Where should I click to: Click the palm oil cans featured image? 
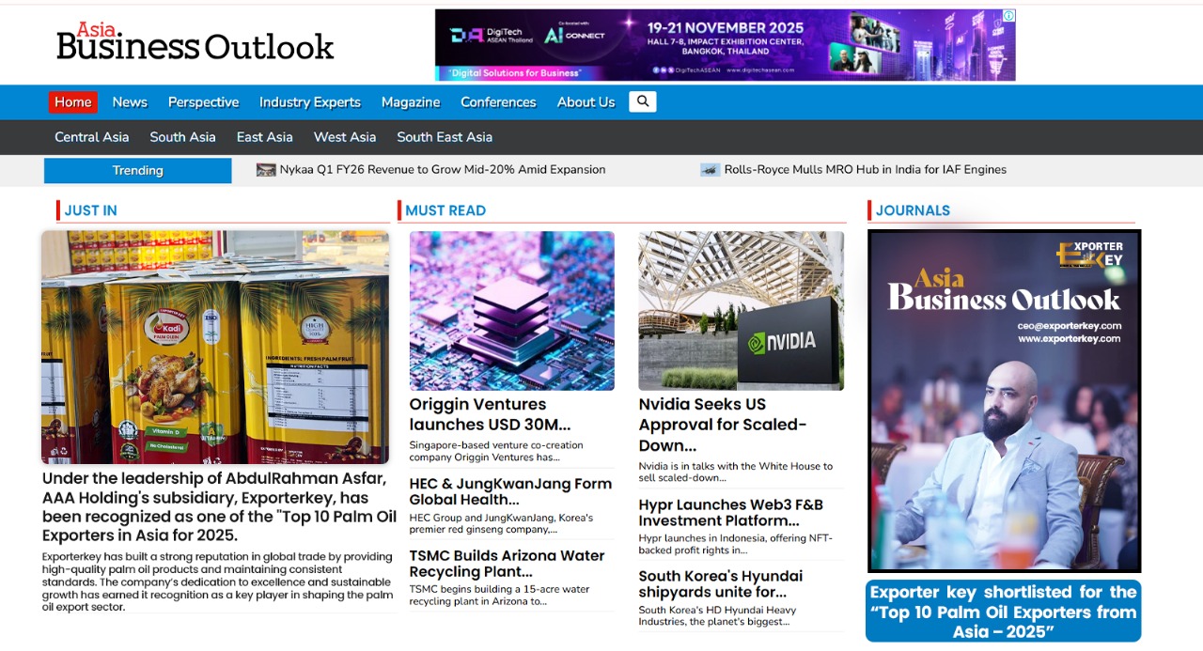pos(215,348)
